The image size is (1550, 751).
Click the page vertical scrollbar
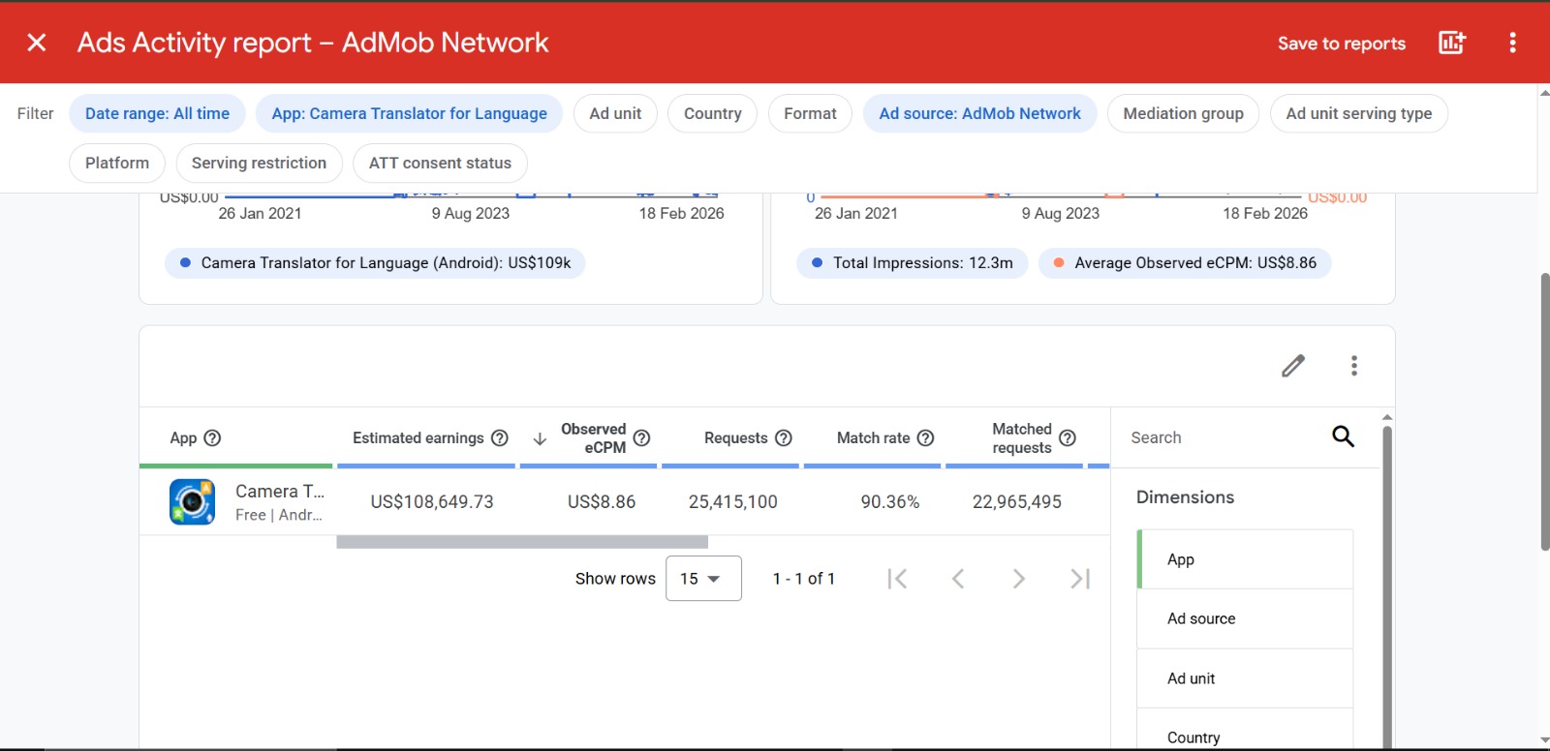click(1544, 411)
